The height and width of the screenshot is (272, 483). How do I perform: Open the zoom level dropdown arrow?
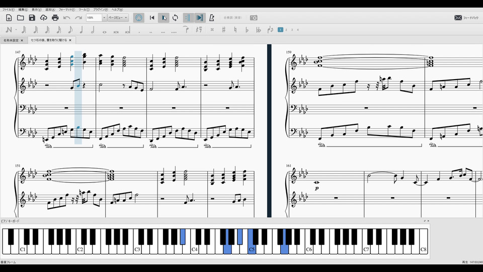[x=104, y=18]
